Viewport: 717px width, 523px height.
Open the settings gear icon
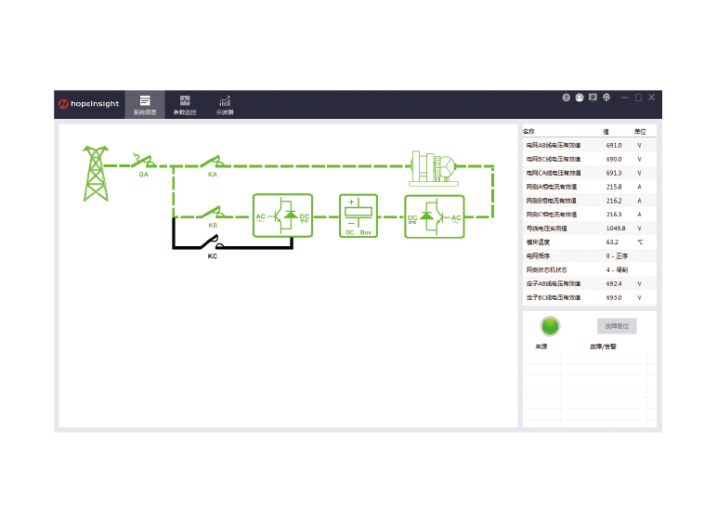tap(606, 98)
